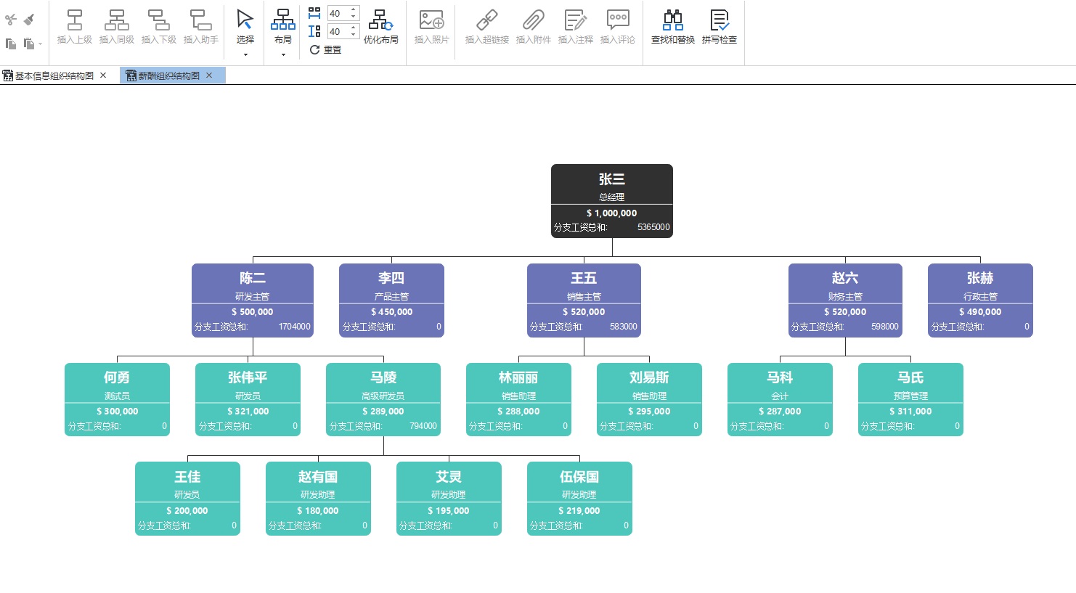Image resolution: width=1076 pixels, height=593 pixels.
Task: Expand the 选择 select tool dropdown
Action: (245, 54)
